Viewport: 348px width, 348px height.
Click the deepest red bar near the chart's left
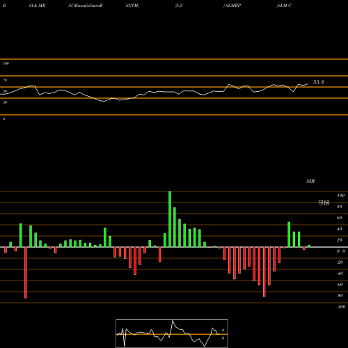(26, 273)
